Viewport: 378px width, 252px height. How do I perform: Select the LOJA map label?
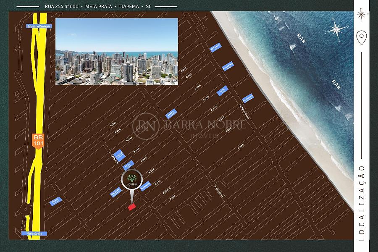222,91
